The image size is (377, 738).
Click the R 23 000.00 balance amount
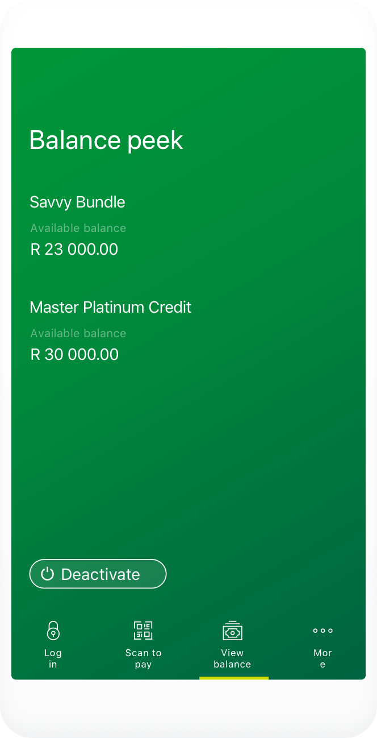[x=74, y=250]
